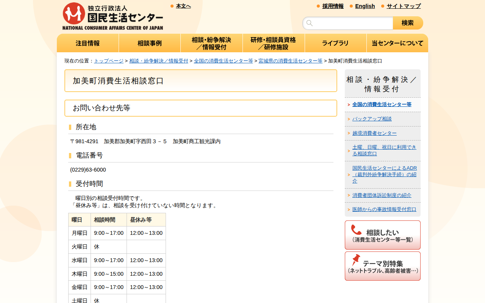Click the サイトマップ link
Screen dimensions: 485x303
pos(403,6)
